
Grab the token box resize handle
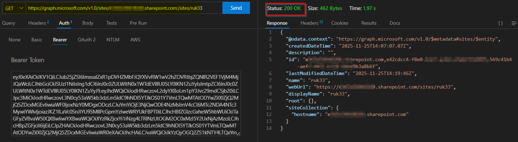[238, 134]
